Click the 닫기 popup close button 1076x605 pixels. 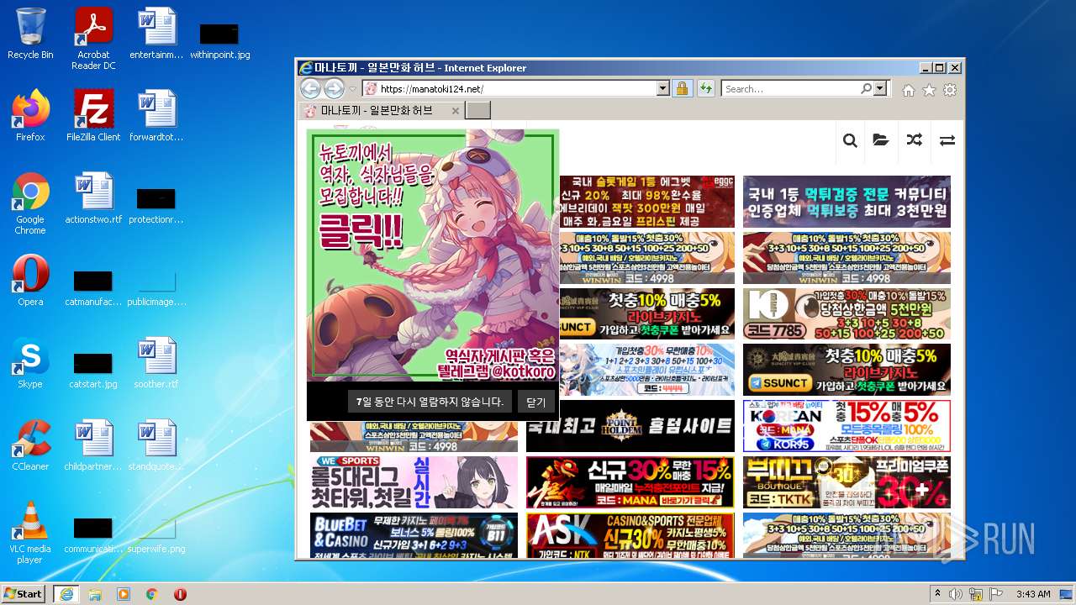click(x=536, y=402)
